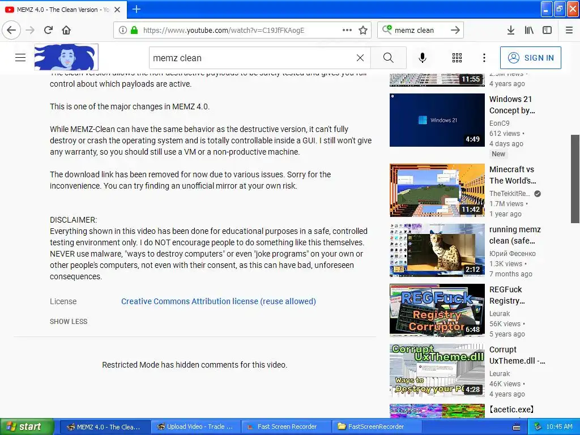Switch to Fast Screen Recorder taskbar item
580x435 pixels.
285,427
